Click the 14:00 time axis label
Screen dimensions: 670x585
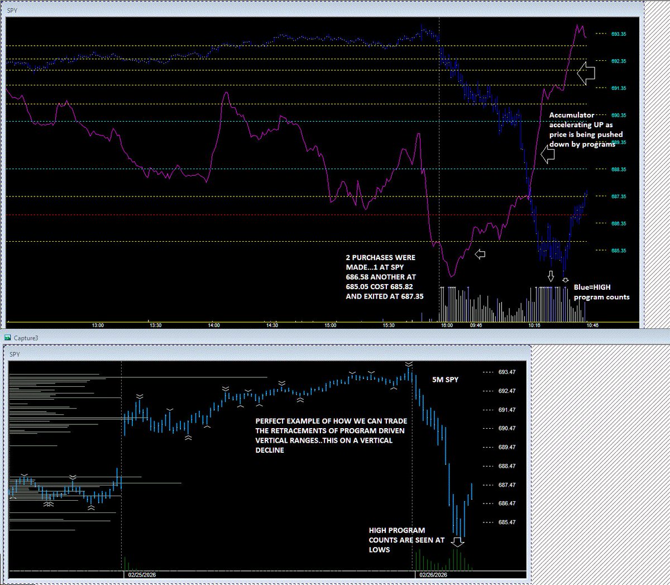pyautogui.click(x=214, y=325)
